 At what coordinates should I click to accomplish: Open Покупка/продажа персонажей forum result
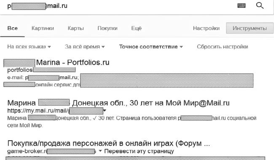click(x=108, y=143)
